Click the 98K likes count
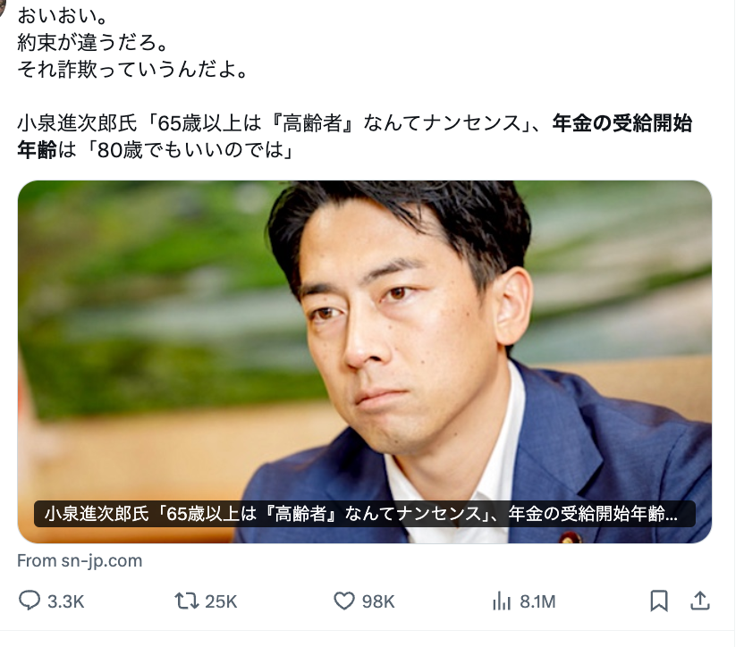The height and width of the screenshot is (647, 744). [378, 601]
